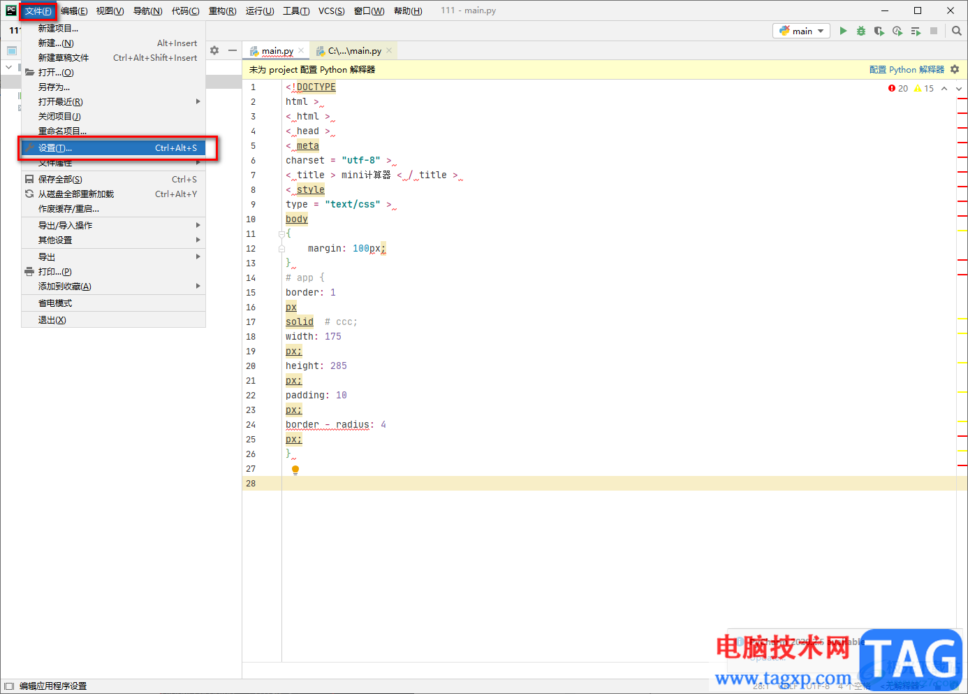
Task: Click the stop process square icon
Action: tap(934, 31)
